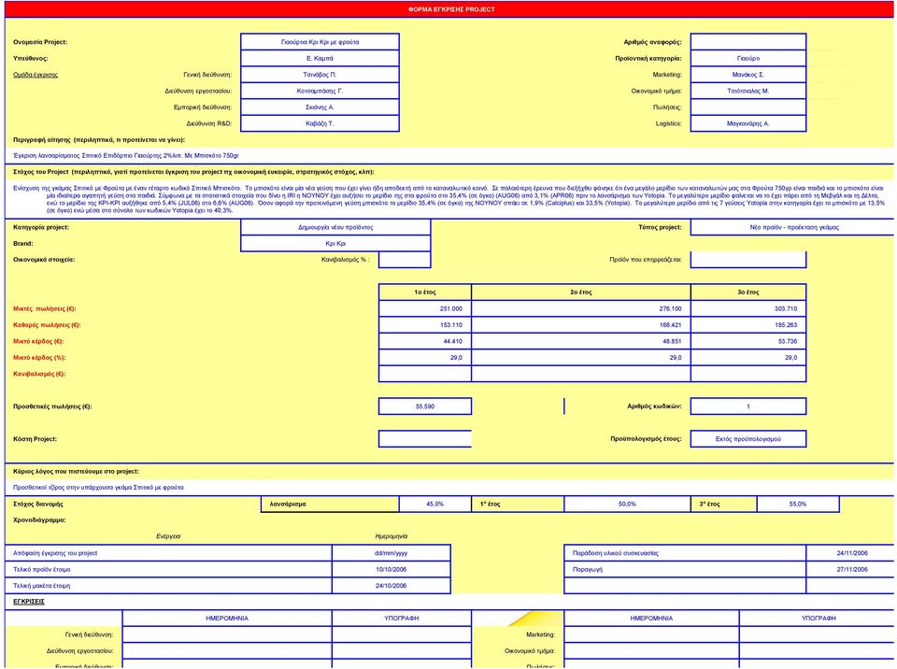This screenshot has width=897, height=669.
Task: Click the gross profit value '53.736'
Action: 748,341
